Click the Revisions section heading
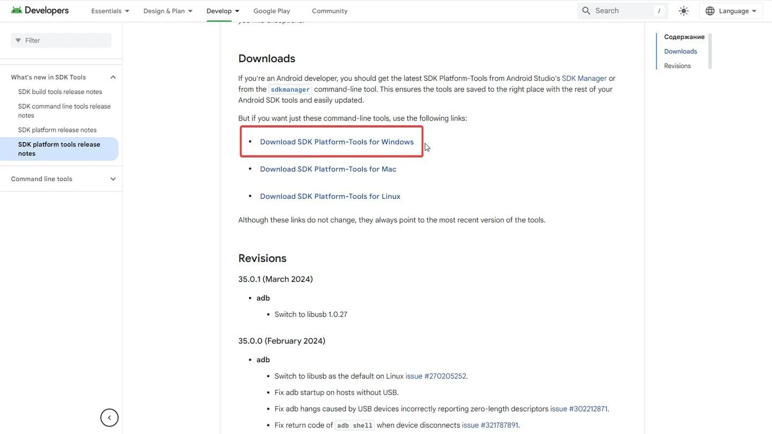The image size is (772, 434). tap(262, 258)
